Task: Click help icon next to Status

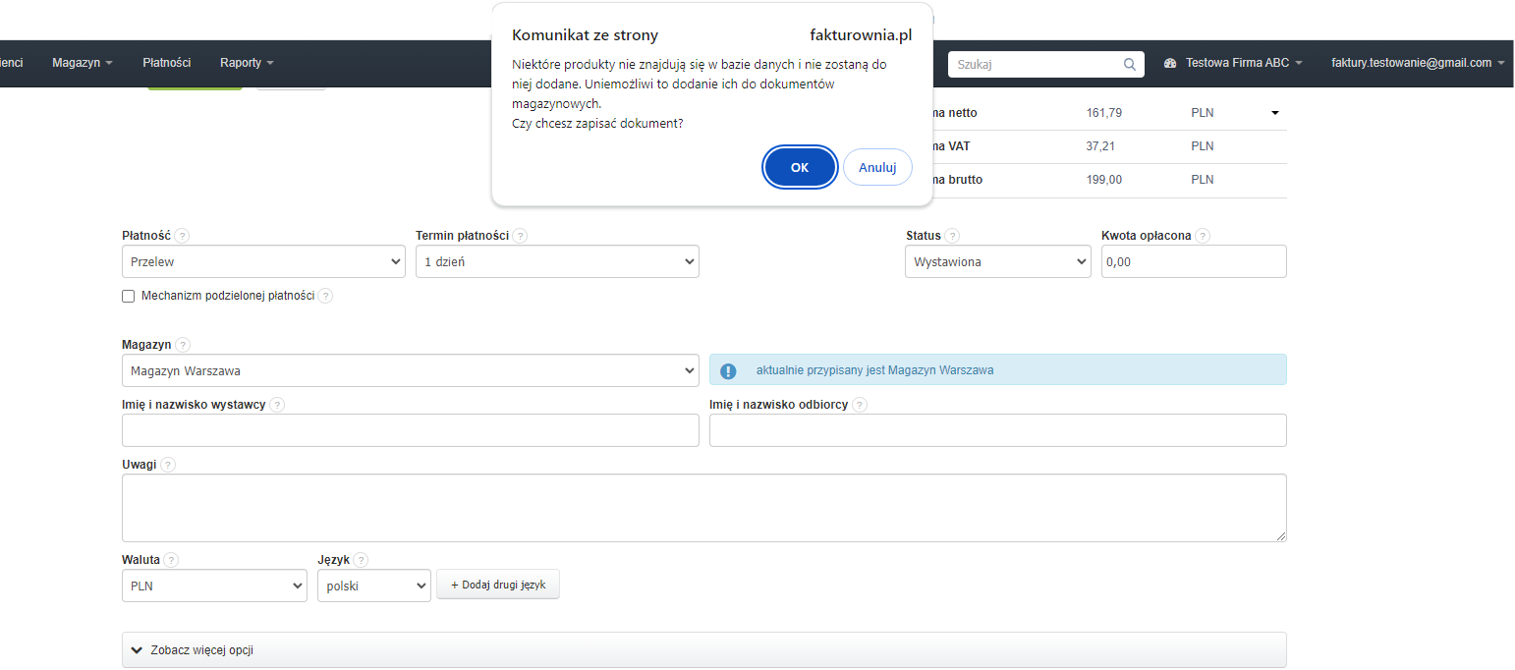Action: [x=952, y=237]
